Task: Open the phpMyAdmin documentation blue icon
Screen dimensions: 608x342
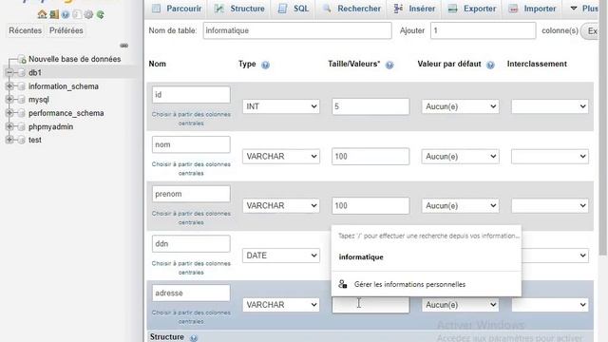Action: click(x=66, y=15)
